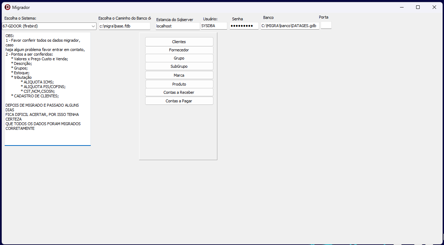Image resolution: width=444 pixels, height=245 pixels.
Task: Minimize the Migrador window
Action: 401,7
